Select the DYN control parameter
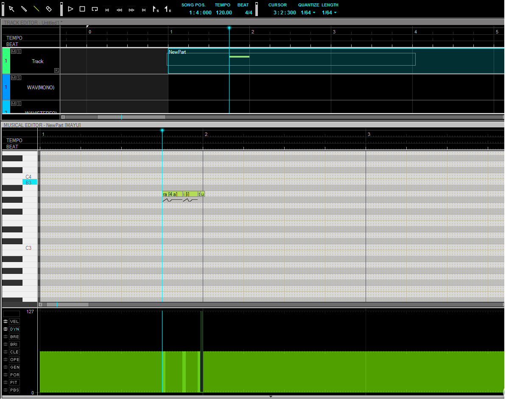 tap(14, 329)
